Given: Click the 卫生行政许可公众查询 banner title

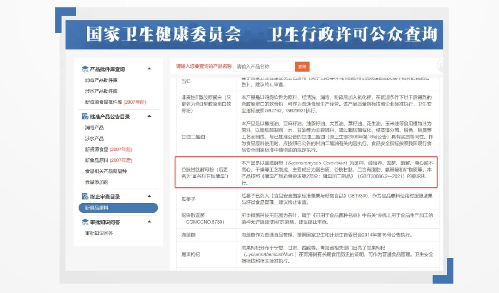Looking at the screenshot, I should (352, 34).
